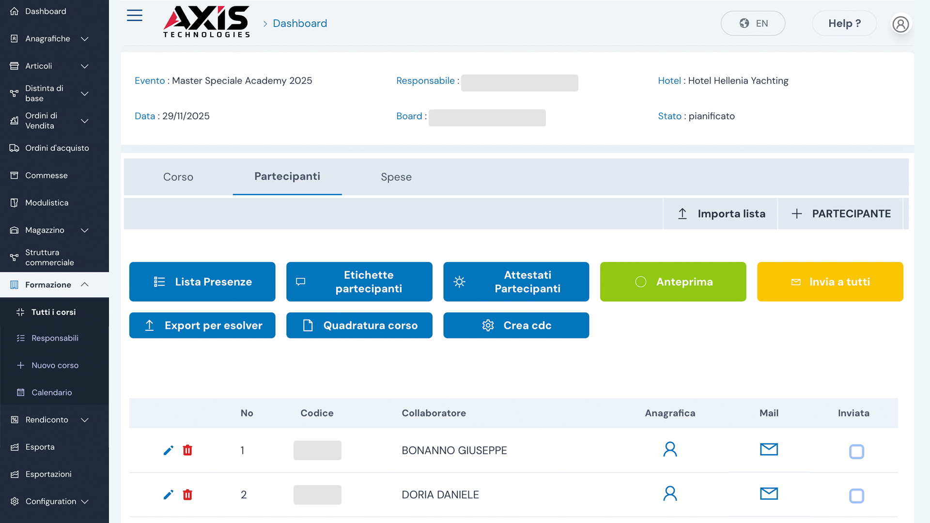Screen dimensions: 930x523
Task: Open the EN language selector
Action: point(753,23)
